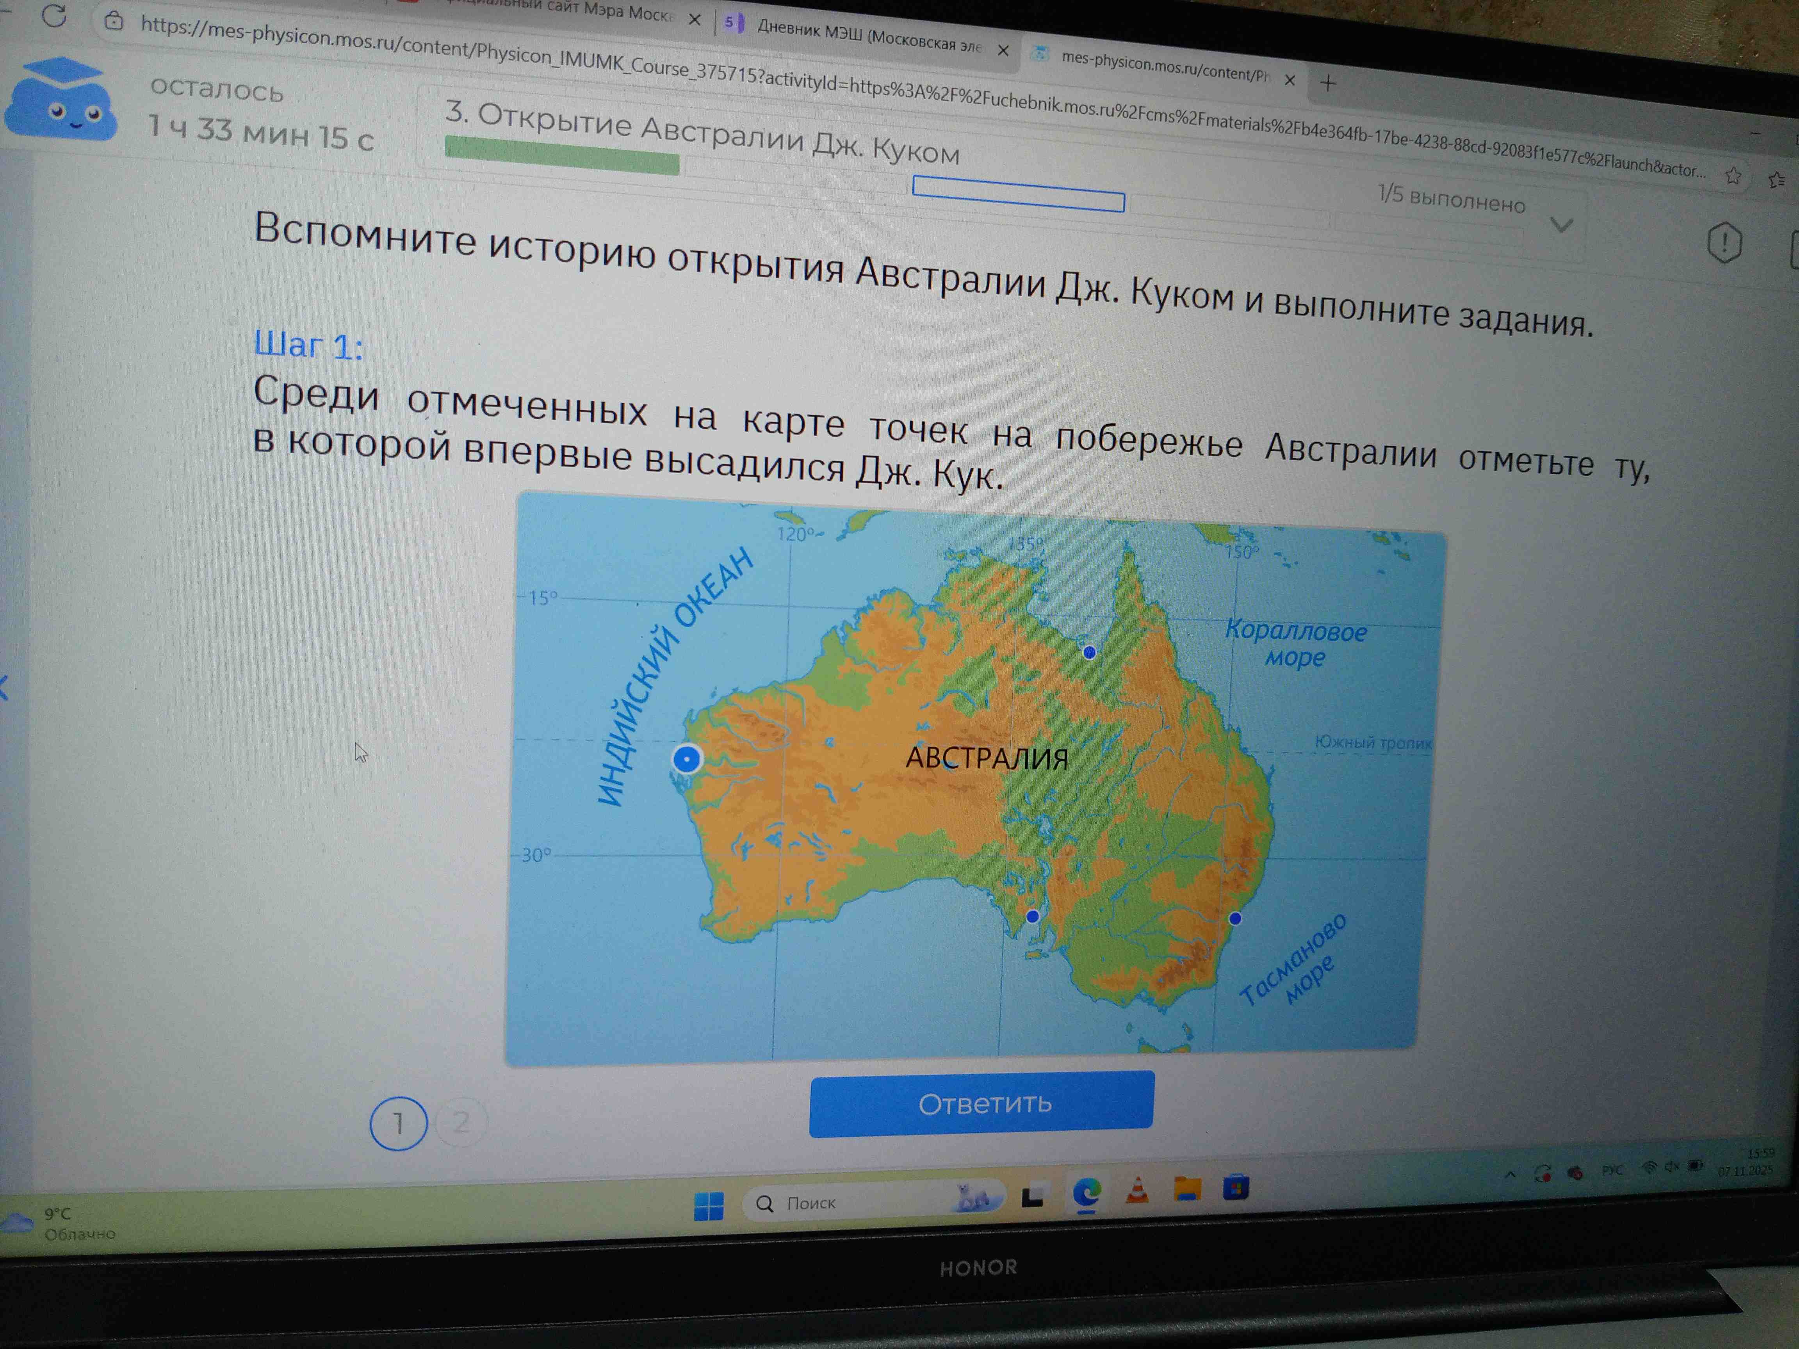Select map point on Gulf of Carpentaria

(1089, 652)
